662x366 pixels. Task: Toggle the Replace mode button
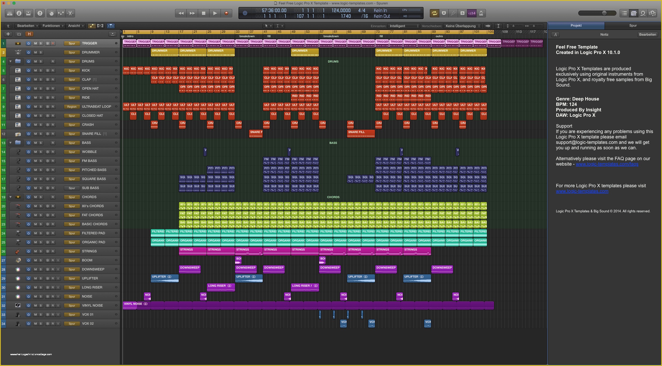(444, 13)
